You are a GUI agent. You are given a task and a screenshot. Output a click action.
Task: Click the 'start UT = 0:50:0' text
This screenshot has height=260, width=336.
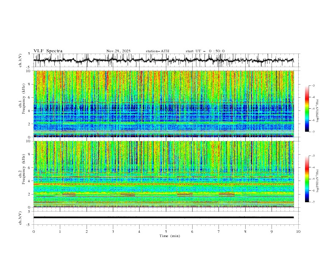[x=205, y=51]
